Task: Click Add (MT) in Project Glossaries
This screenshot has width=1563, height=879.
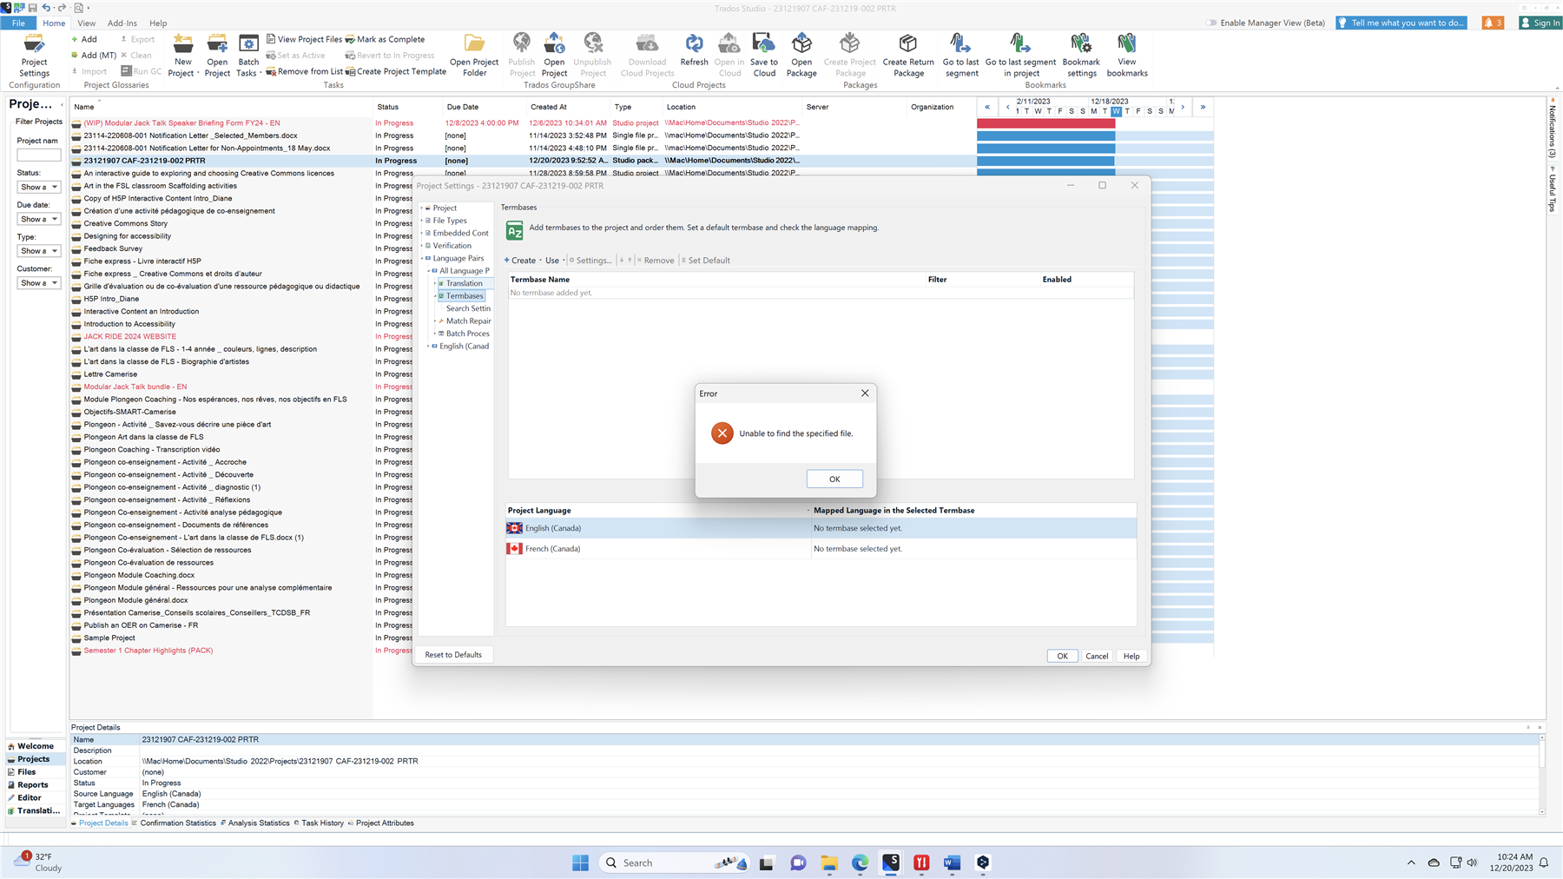Action: 93,55
